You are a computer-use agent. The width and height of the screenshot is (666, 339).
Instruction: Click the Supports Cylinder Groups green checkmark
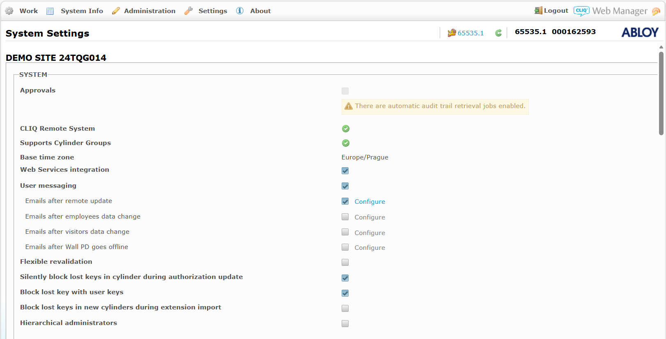tap(346, 143)
